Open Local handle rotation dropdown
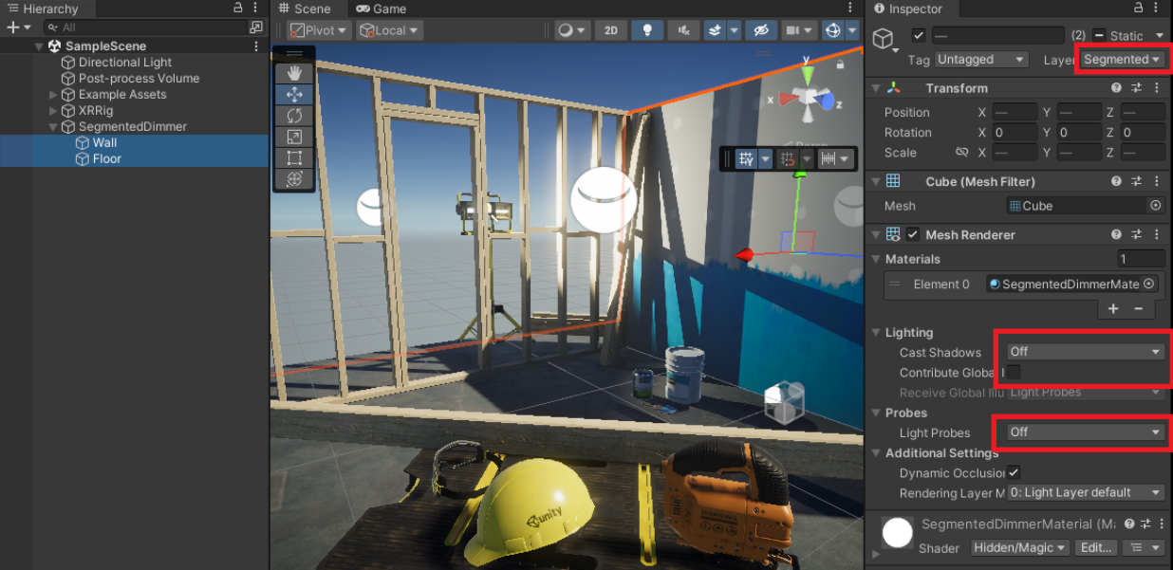Image resolution: width=1173 pixels, height=570 pixels. [389, 30]
